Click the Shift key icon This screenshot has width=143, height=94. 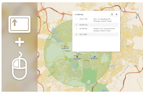point(20,24)
